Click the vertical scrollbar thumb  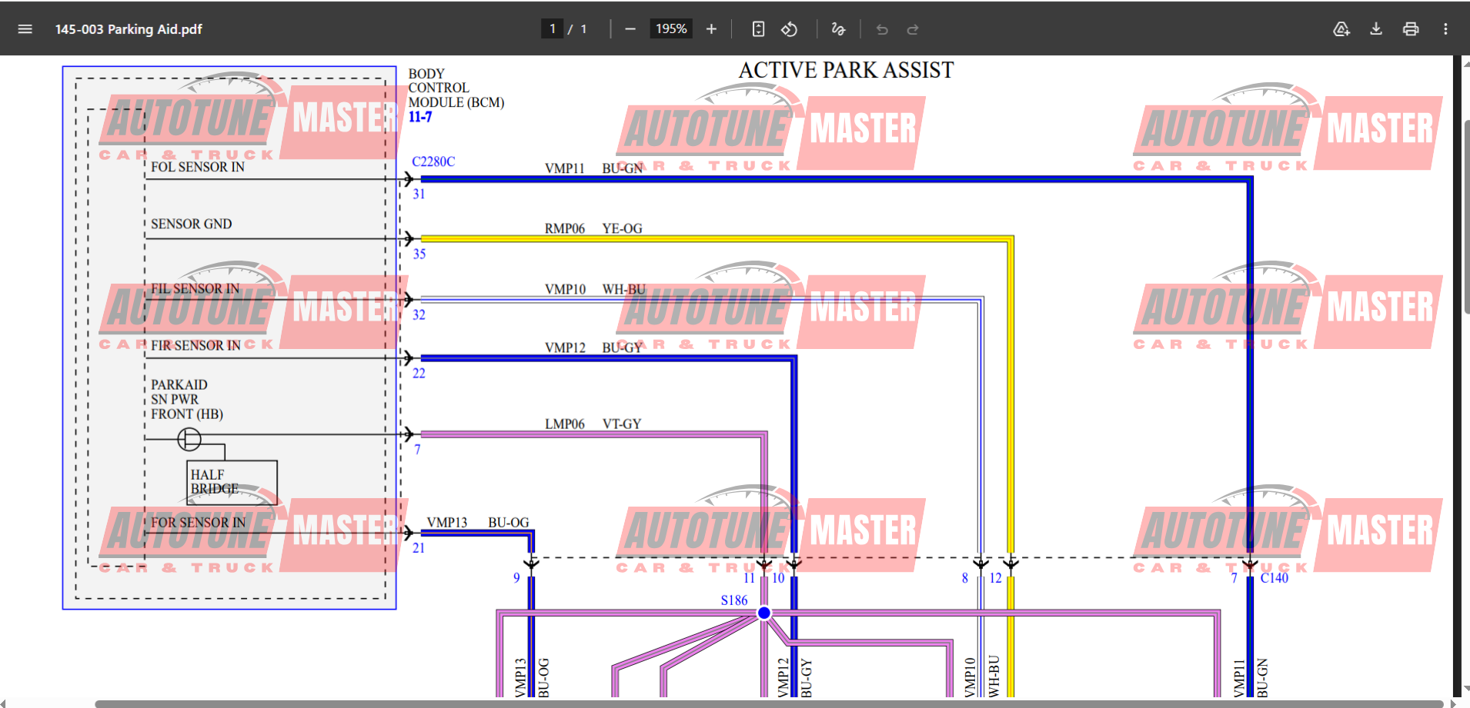[1466, 215]
